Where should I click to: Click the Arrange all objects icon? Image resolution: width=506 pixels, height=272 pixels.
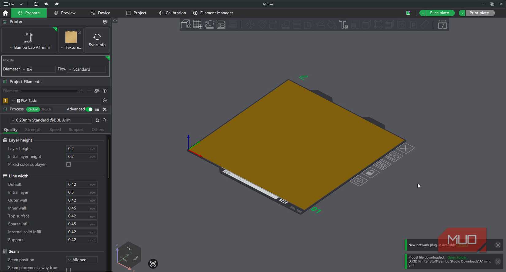point(221,24)
